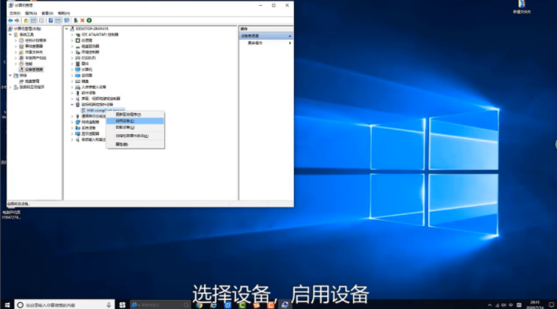Select the 显示适配器 display adapters icon
Screen dimensions: 557x309
click(78, 134)
